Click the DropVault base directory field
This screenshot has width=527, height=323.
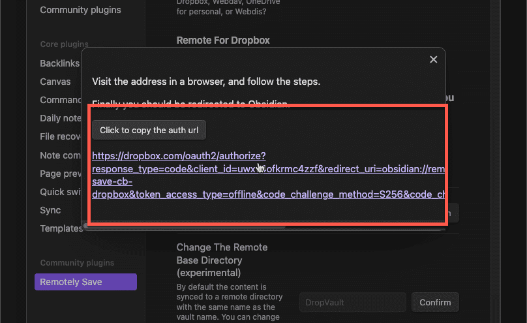[x=352, y=302]
